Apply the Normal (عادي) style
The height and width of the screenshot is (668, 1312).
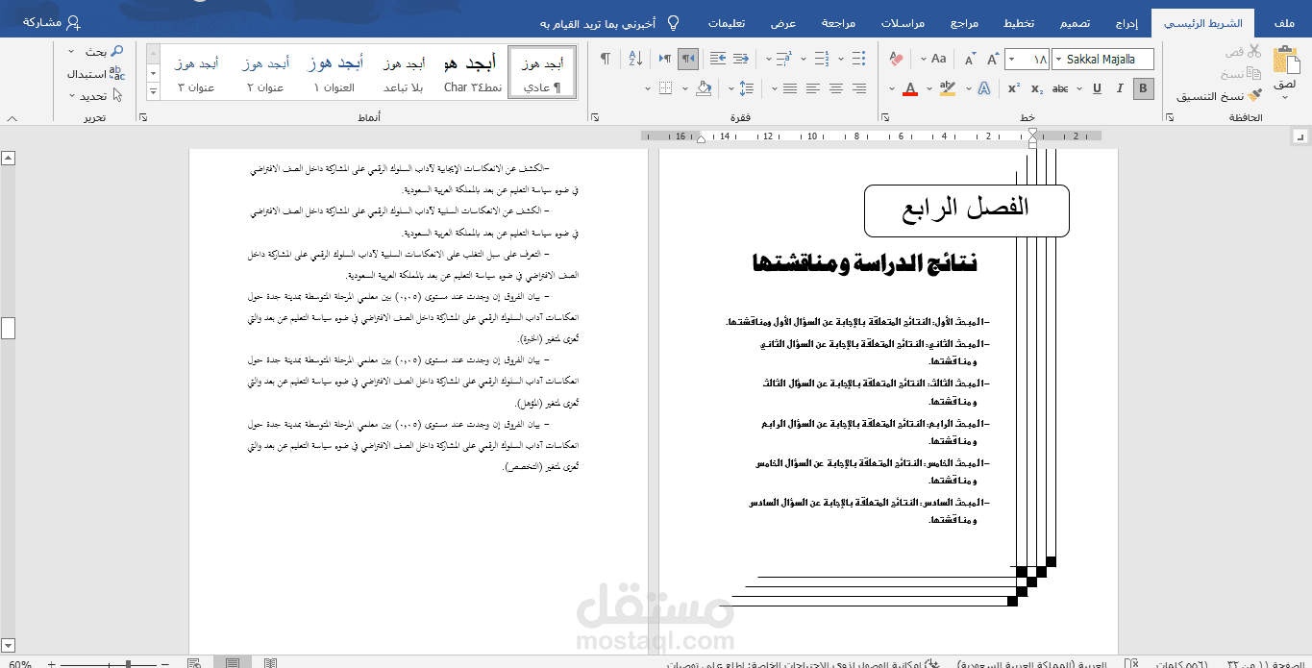coord(542,74)
